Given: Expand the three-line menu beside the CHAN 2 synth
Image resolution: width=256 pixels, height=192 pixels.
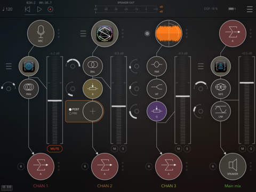Looking at the screenshot, I should tap(83, 34).
